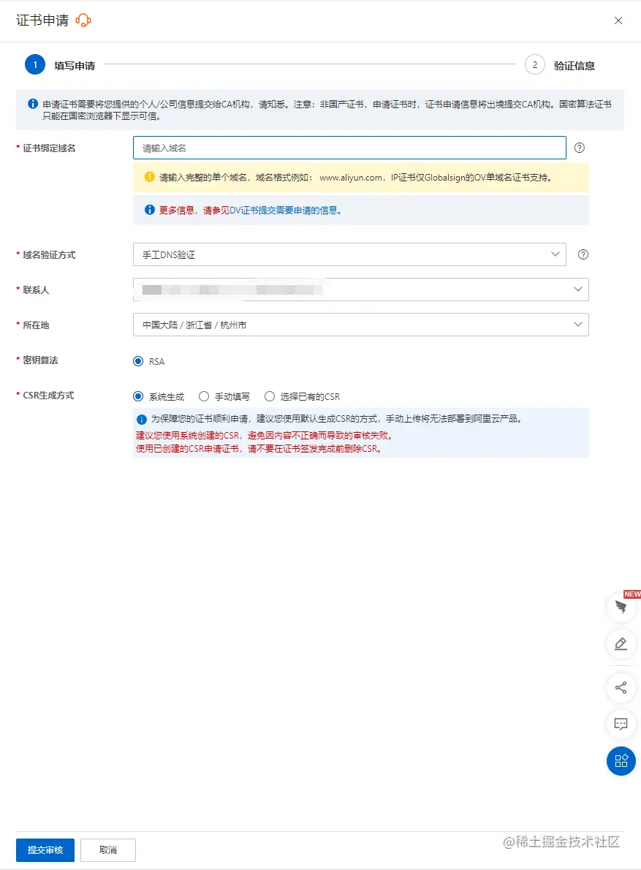Select 选择已有的CSR option
Screen dimensions: 641x870
point(270,396)
